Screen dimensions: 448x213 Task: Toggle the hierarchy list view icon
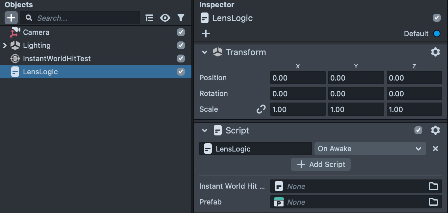coord(149,18)
